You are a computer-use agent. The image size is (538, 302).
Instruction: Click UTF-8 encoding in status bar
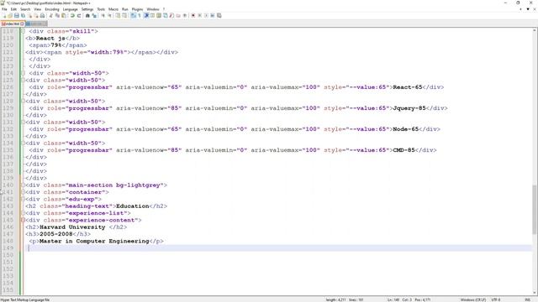coord(496,299)
